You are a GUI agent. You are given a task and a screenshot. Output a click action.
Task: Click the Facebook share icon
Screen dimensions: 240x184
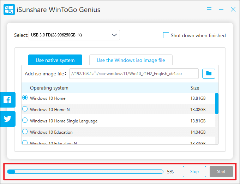click(x=8, y=100)
